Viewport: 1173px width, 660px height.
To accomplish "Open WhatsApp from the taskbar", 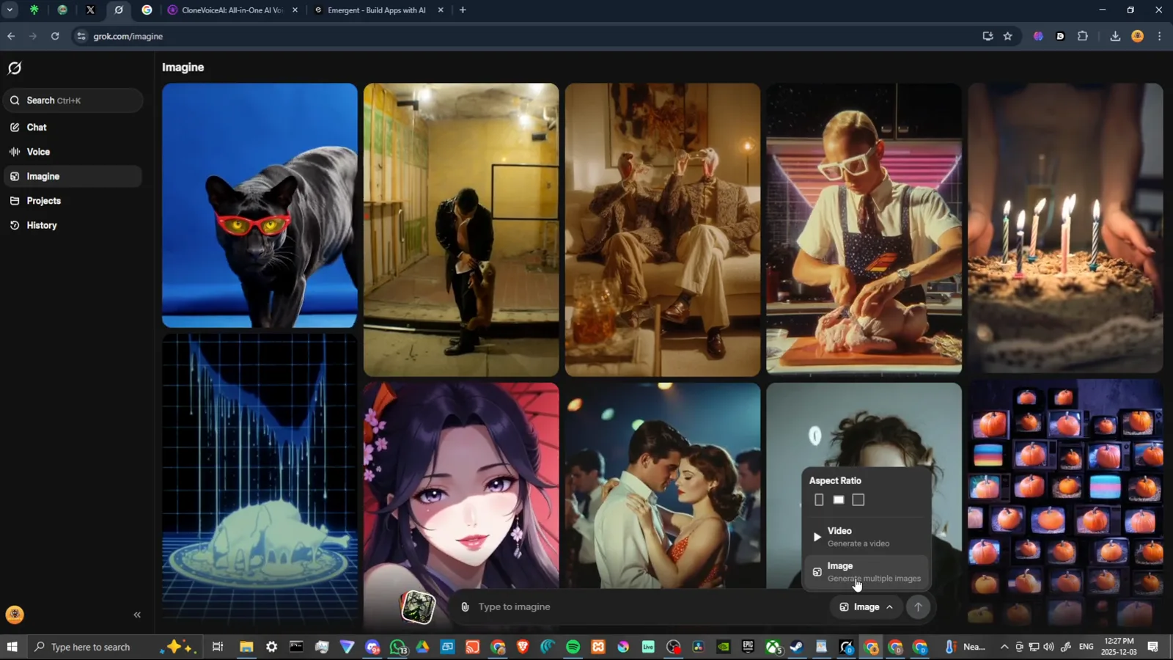I will 398,647.
